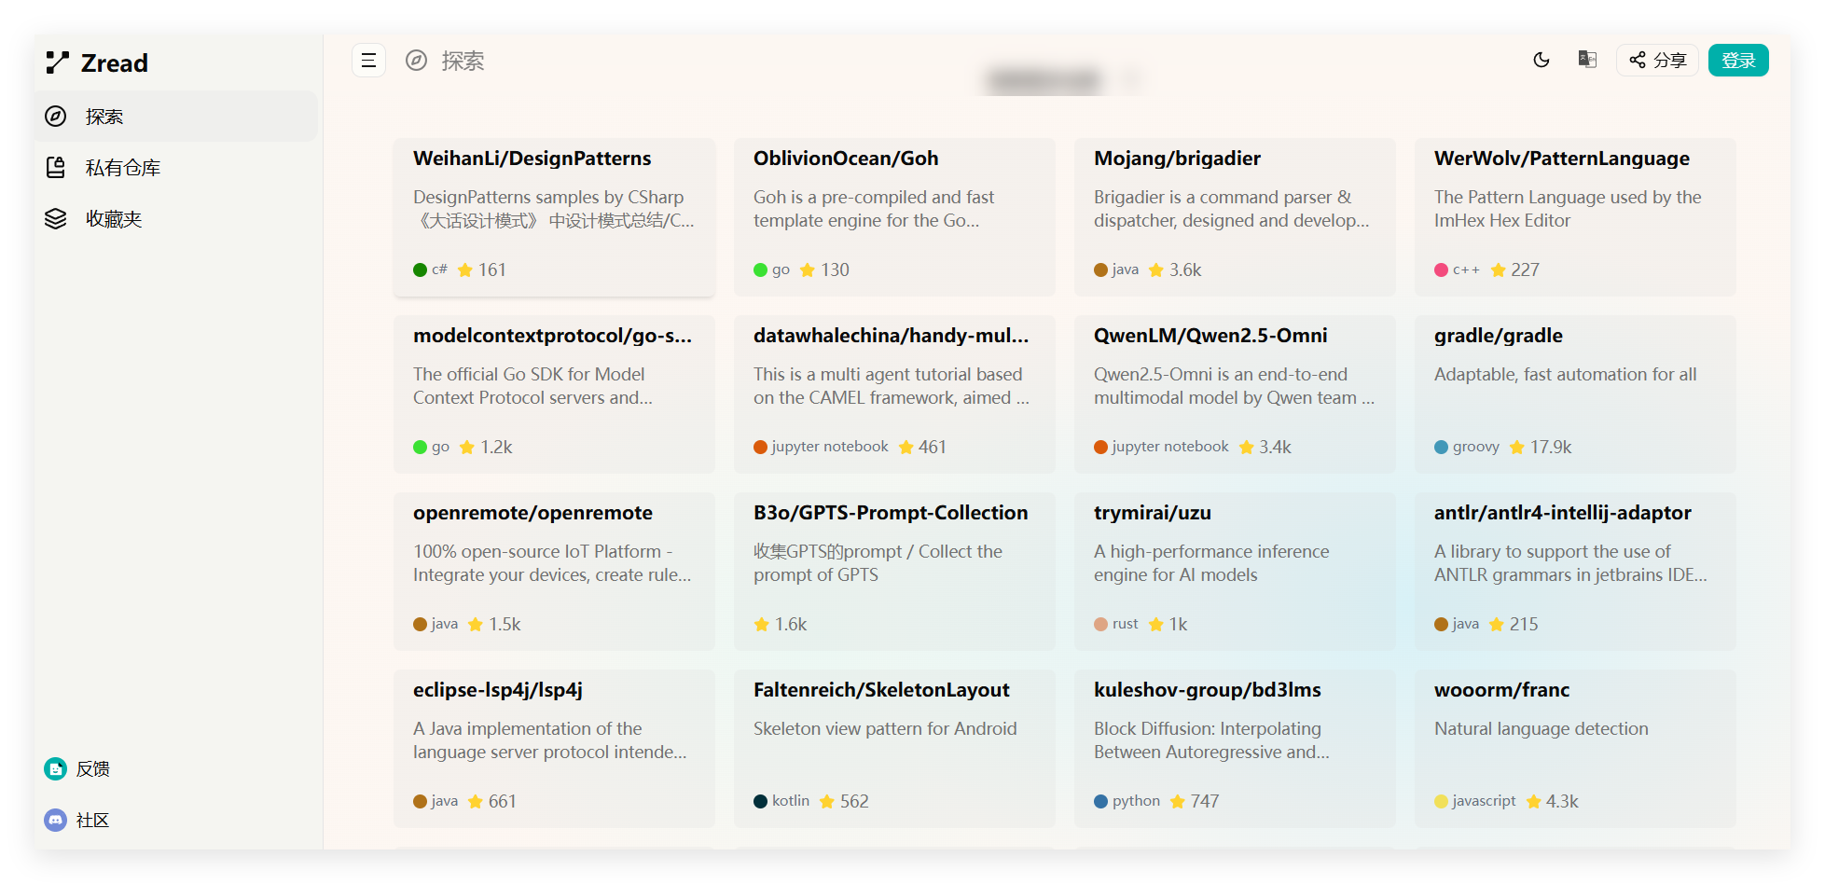Screen dimensions: 1825x884
Task: Open trymirai/uzu repository card
Action: (x=1235, y=572)
